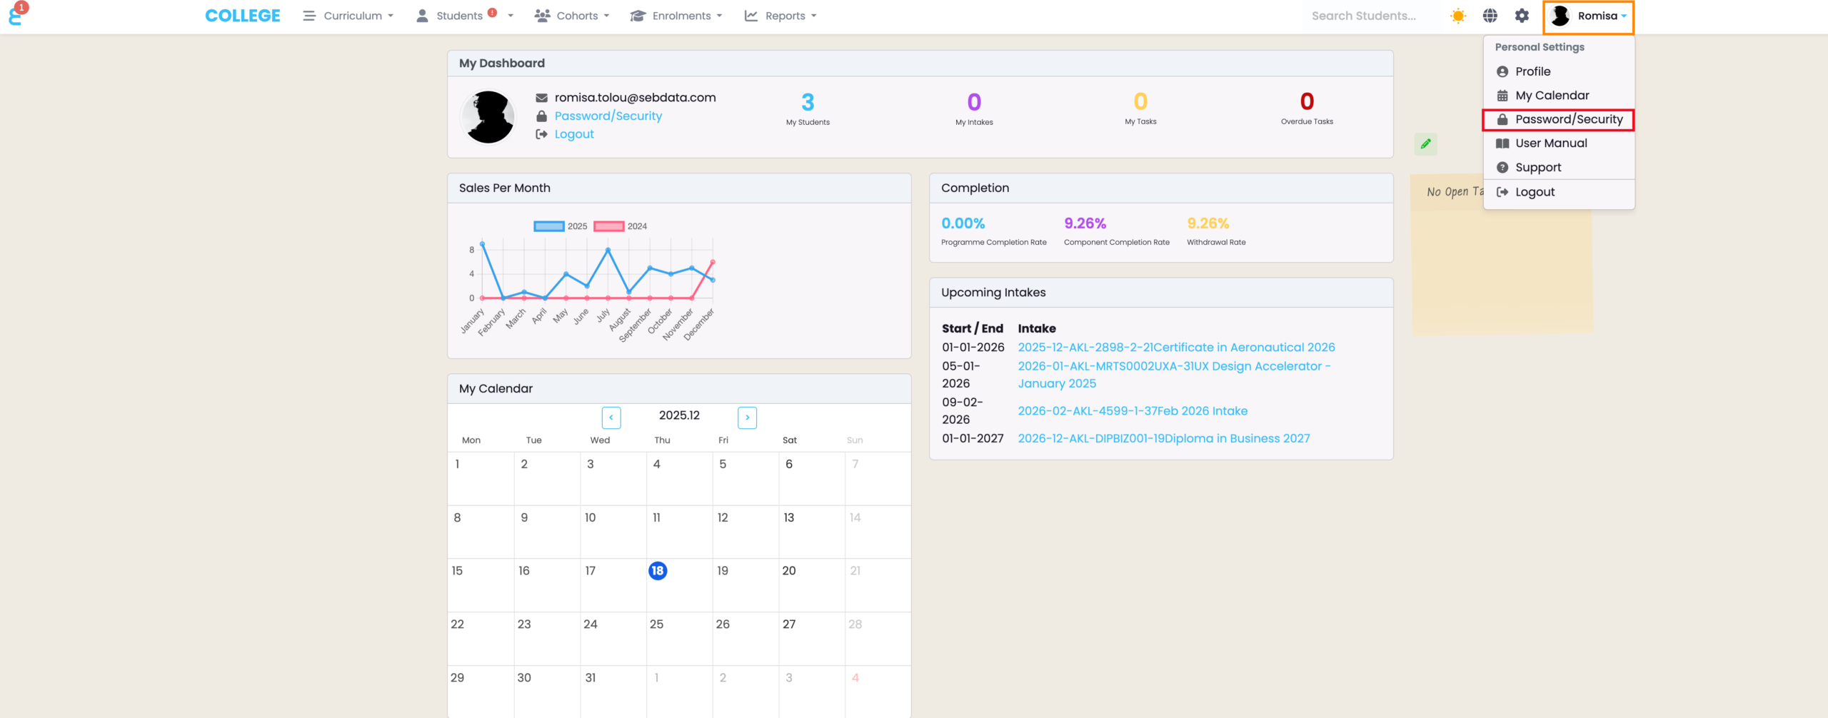Go to previous month in calendar
This screenshot has width=1828, height=718.
(x=611, y=417)
